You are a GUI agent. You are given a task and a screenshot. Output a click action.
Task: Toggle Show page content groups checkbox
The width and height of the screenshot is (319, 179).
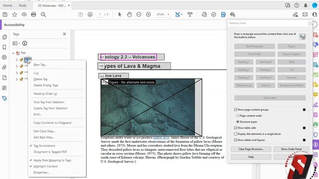[x=235, y=109]
